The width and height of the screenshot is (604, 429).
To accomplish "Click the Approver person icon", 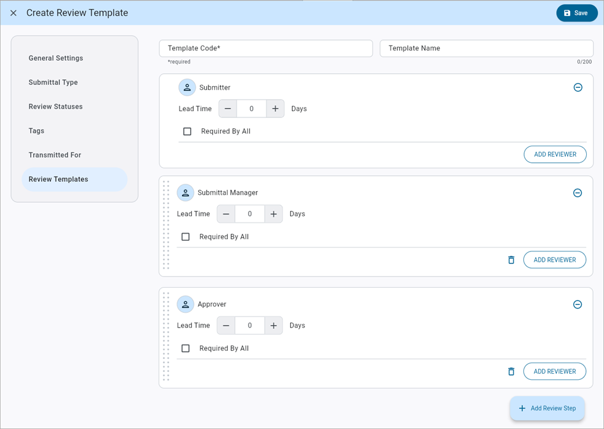I will coord(186,304).
